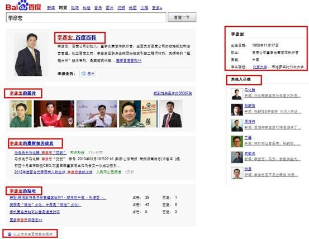Image resolution: width=309 pixels, height=239 pixels.
Task: Click the 百度一下 search button
Action: point(182,17)
